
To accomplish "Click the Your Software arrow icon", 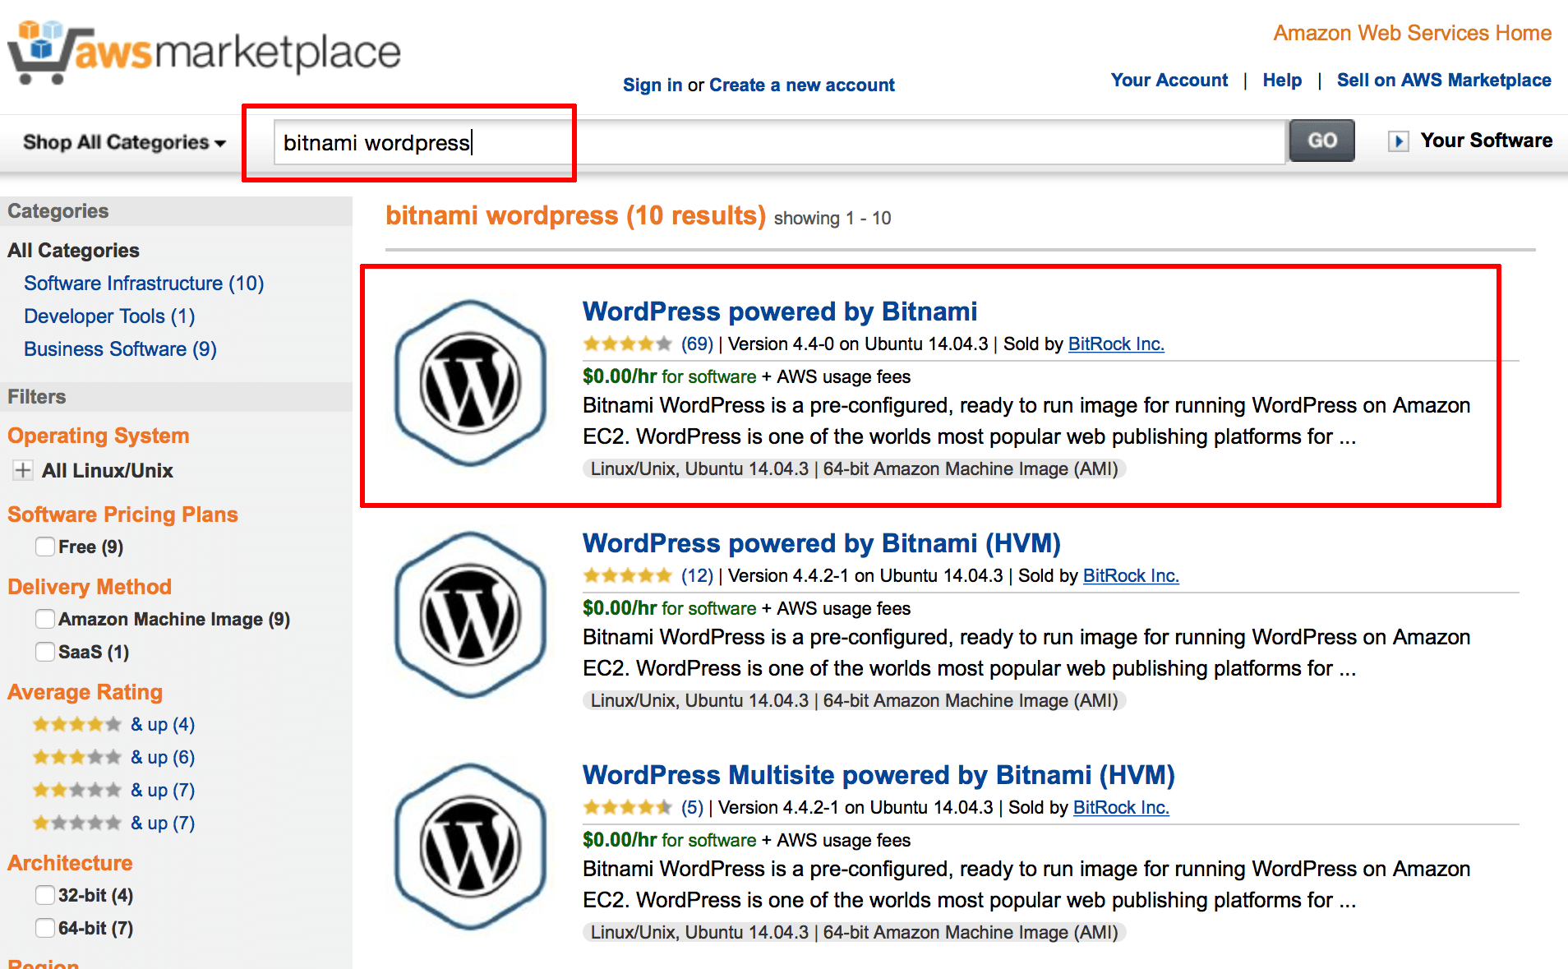I will 1398,141.
